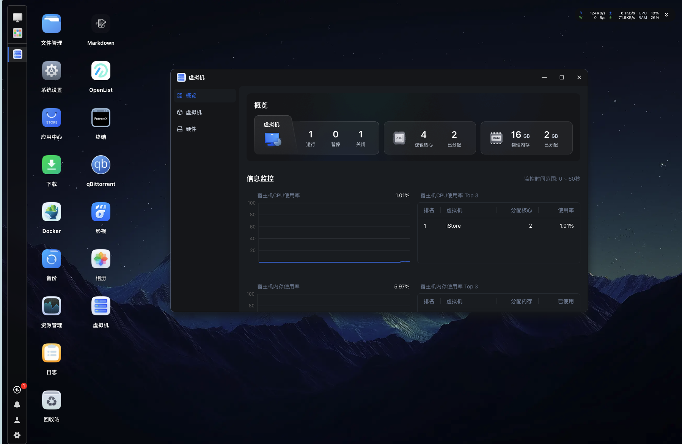Open the OpenList app
Image resolution: width=682 pixels, height=444 pixels.
click(101, 71)
